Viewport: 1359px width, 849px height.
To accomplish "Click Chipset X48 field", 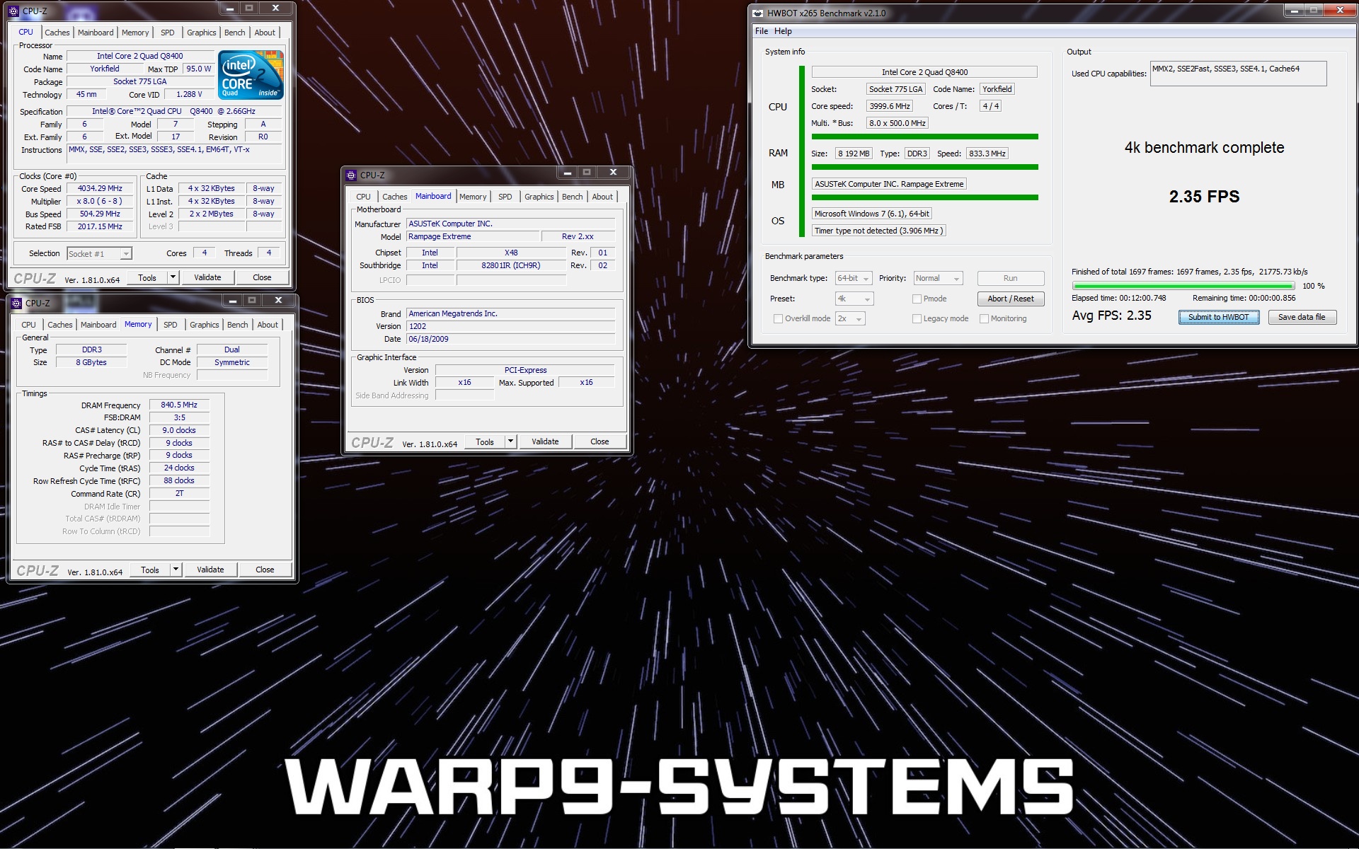I will [x=511, y=253].
